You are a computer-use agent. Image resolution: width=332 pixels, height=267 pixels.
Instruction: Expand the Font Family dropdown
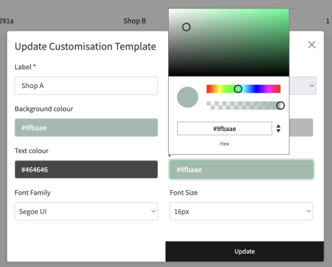pos(86,211)
